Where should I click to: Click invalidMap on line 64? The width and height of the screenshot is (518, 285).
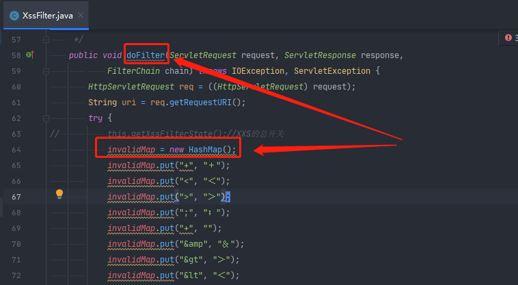point(131,150)
